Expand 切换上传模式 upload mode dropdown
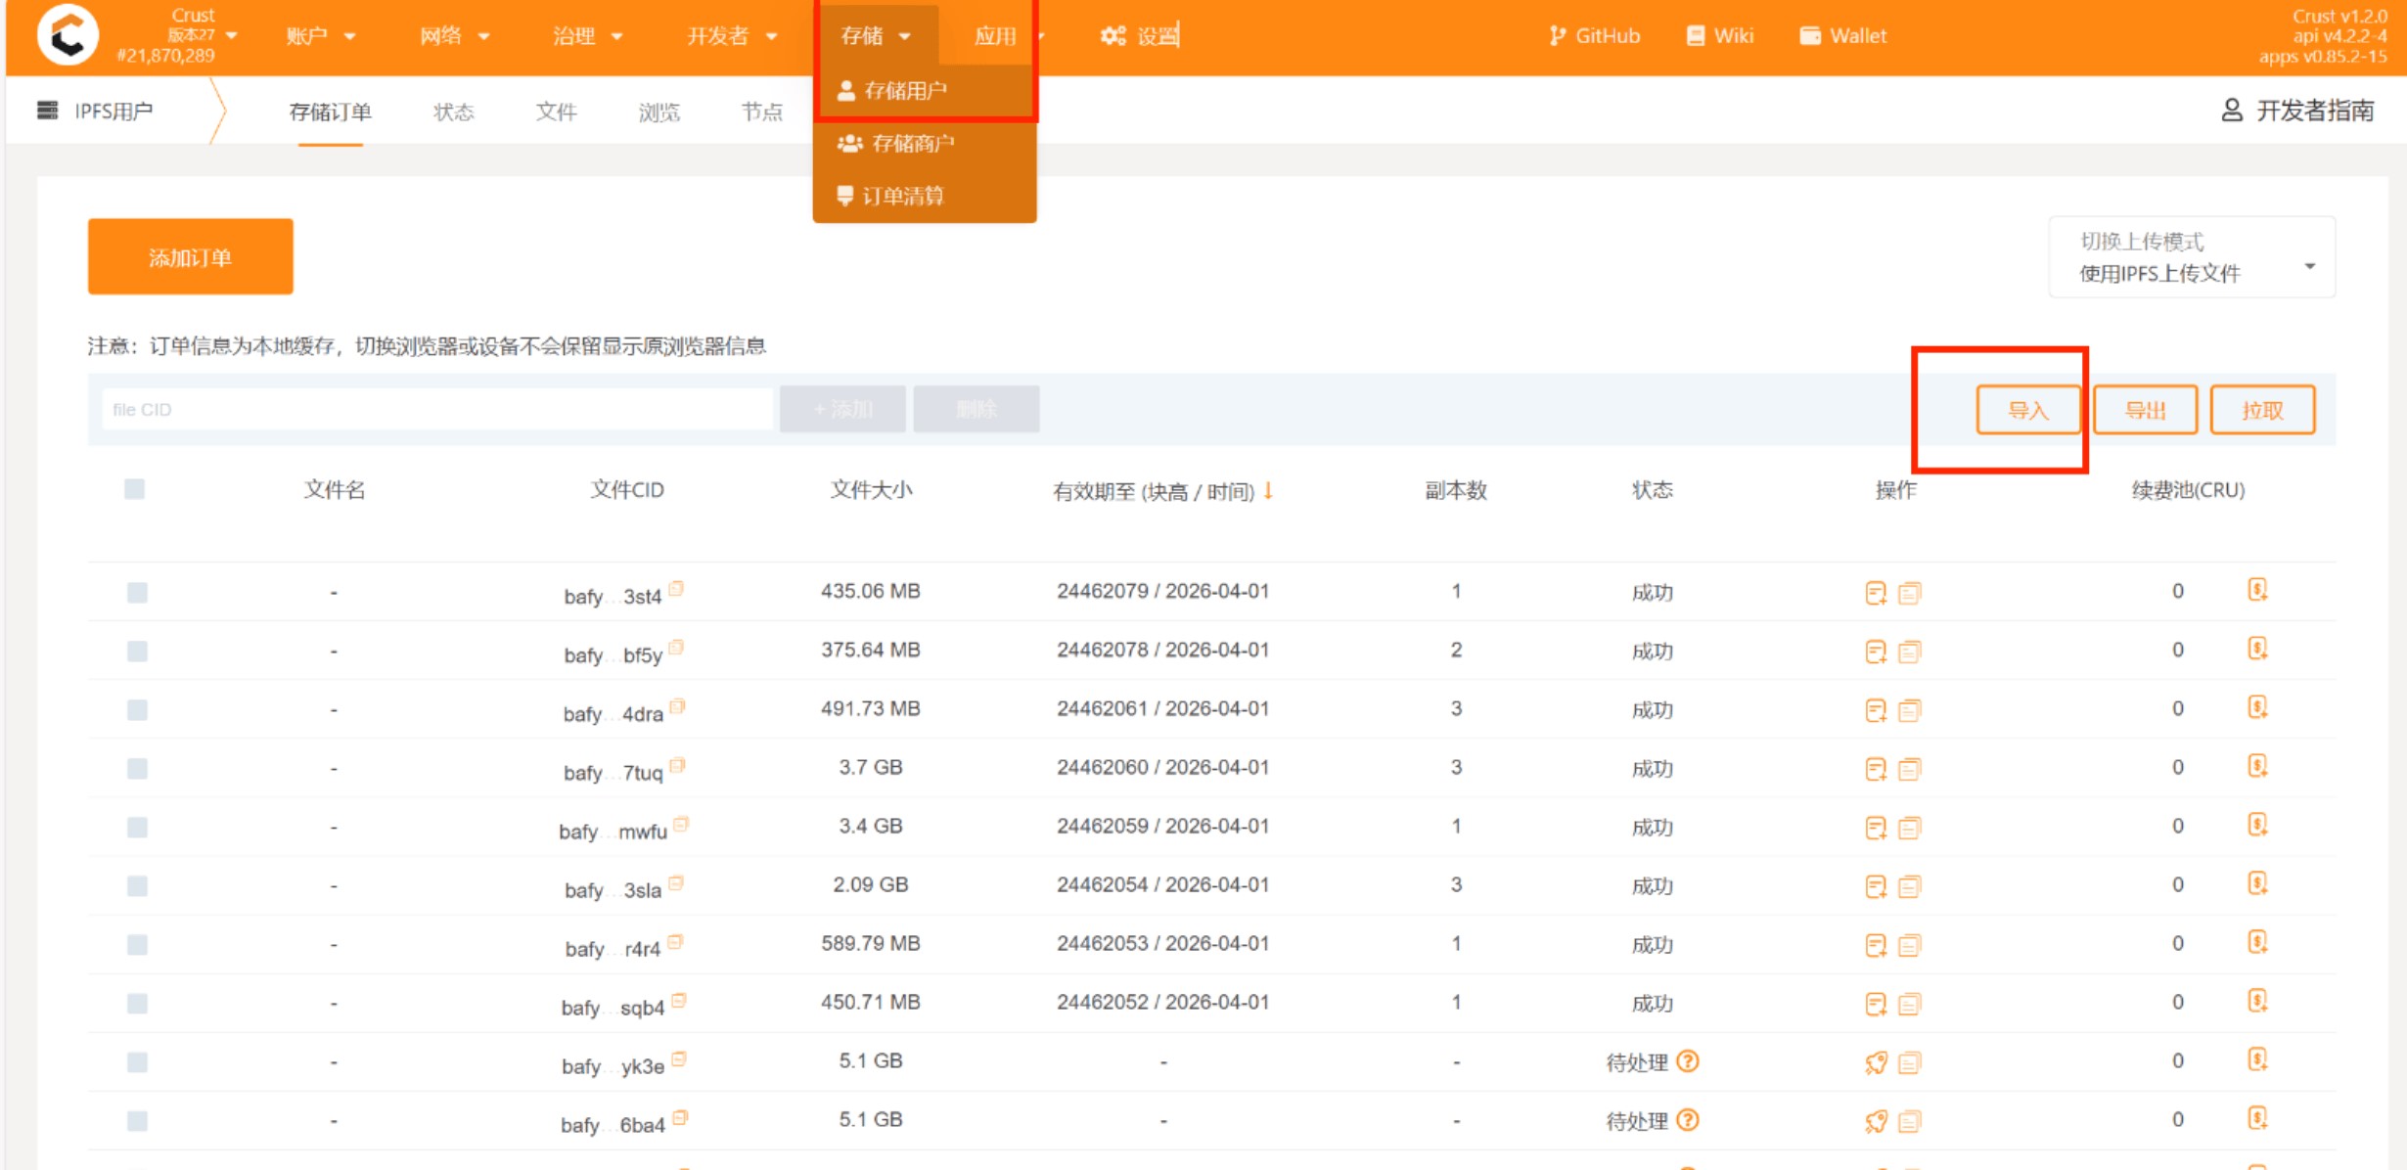The height and width of the screenshot is (1170, 2407). coord(2192,257)
